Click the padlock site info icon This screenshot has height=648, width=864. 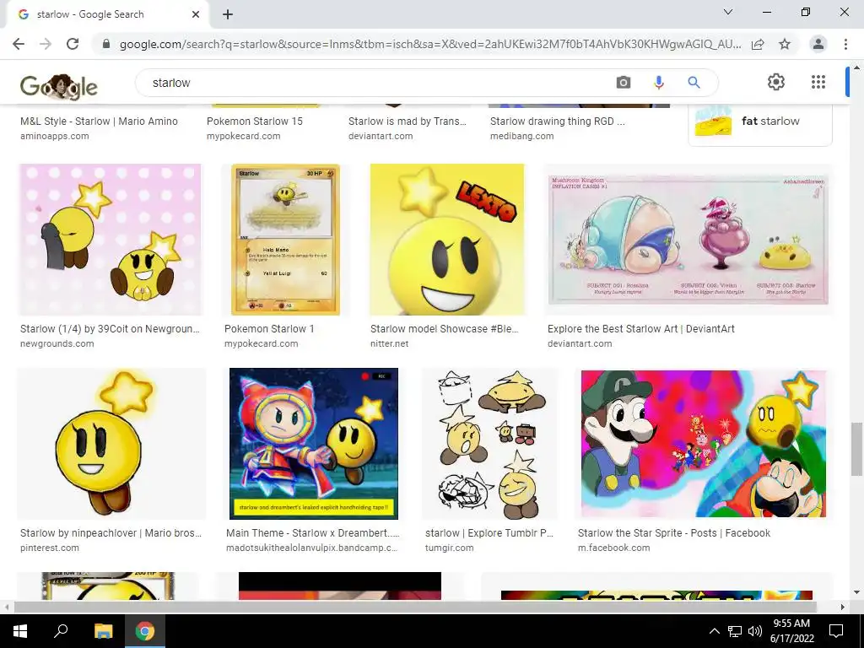(x=106, y=44)
